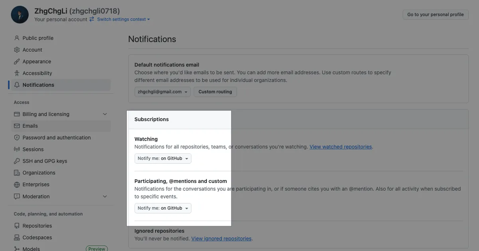Click the Public profile person icon
The width and height of the screenshot is (479, 251).
pyautogui.click(x=17, y=38)
